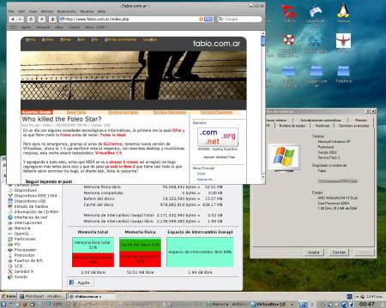
Task: Click the Apple bookmark in bookmarks bar
Action: 26,27
